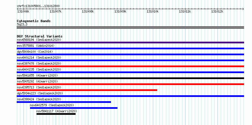Image resolution: width=252 pixels, height=125 pixels.
Task: Click the gray 5q23.3 cytogenetic band bar
Action: [130, 27]
